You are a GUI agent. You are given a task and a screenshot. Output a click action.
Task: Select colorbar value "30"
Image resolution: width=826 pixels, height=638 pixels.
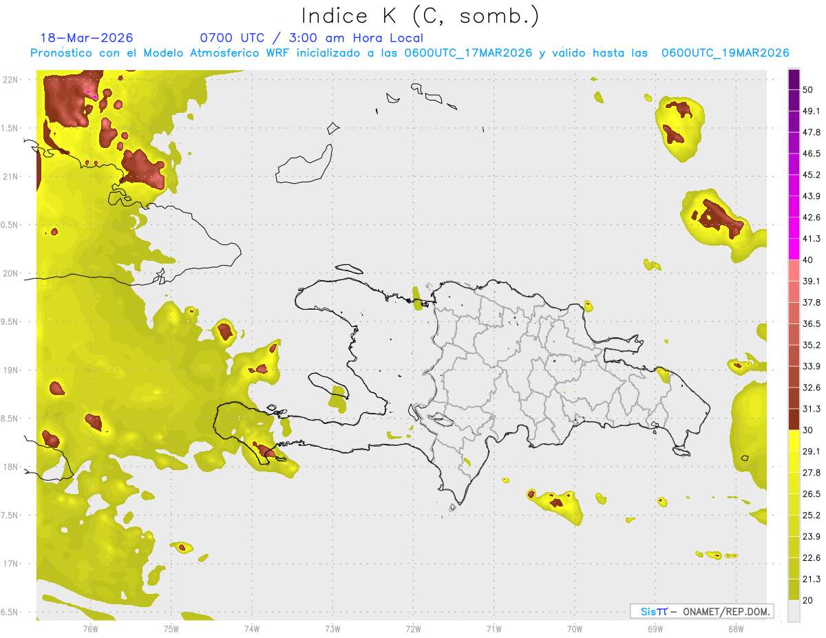tap(808, 430)
